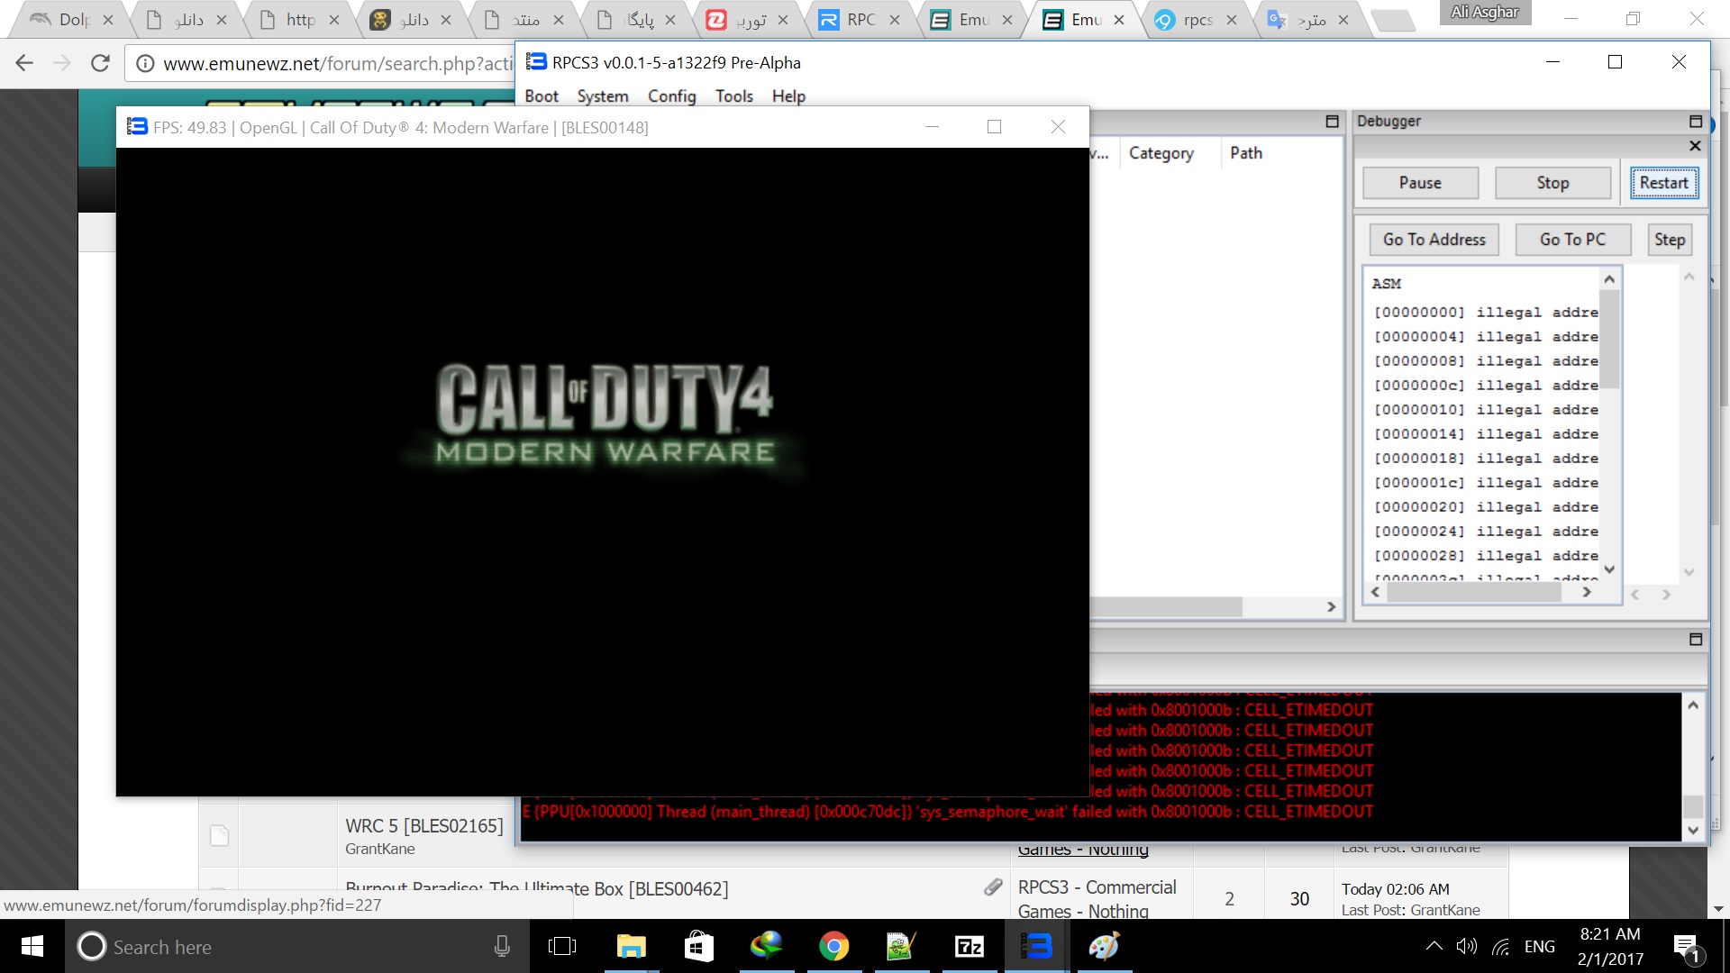Screen dimensions: 1730x973
Task: Open the Action Center notification icon
Action: tap(1685, 947)
